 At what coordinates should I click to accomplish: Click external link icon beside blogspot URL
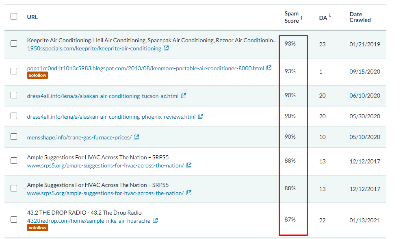coord(269,68)
